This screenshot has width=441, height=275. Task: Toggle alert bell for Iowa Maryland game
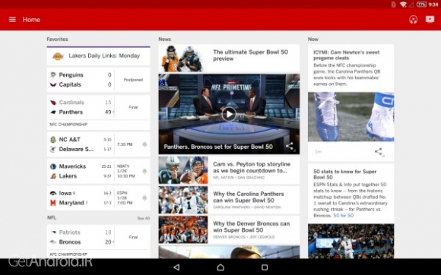(144, 198)
